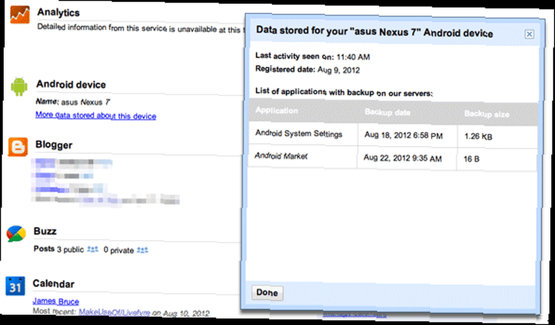This screenshot has width=555, height=325.
Task: Click the Google Buzz colorful icon
Action: click(x=16, y=233)
